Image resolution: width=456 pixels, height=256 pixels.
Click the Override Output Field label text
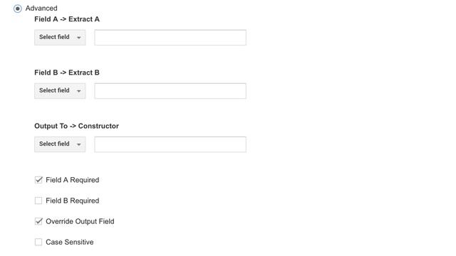(x=80, y=221)
